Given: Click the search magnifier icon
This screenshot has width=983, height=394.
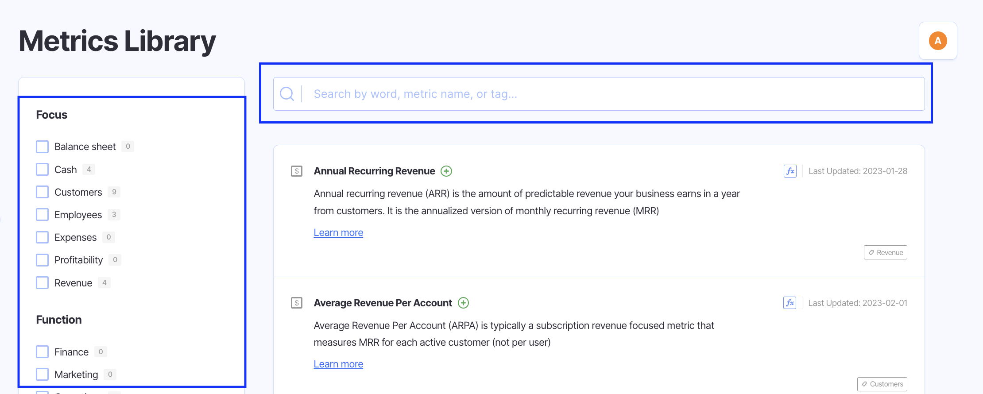Looking at the screenshot, I should point(287,94).
